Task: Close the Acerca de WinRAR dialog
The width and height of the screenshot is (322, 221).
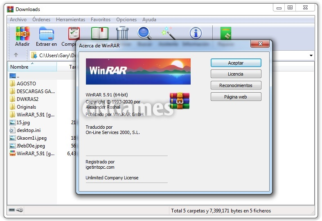Action: pyautogui.click(x=260, y=44)
